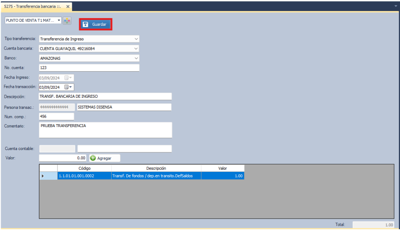This screenshot has width=400, height=230.
Task: Focus the Descripción text field
Action: pos(105,97)
